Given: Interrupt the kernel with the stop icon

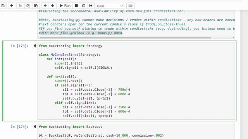Looking at the screenshot, I should point(76,6).
